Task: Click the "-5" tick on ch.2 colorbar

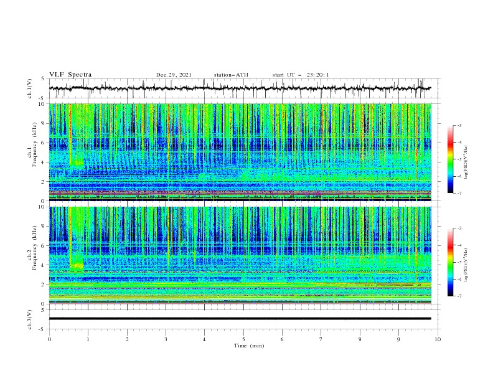Action: (x=459, y=262)
